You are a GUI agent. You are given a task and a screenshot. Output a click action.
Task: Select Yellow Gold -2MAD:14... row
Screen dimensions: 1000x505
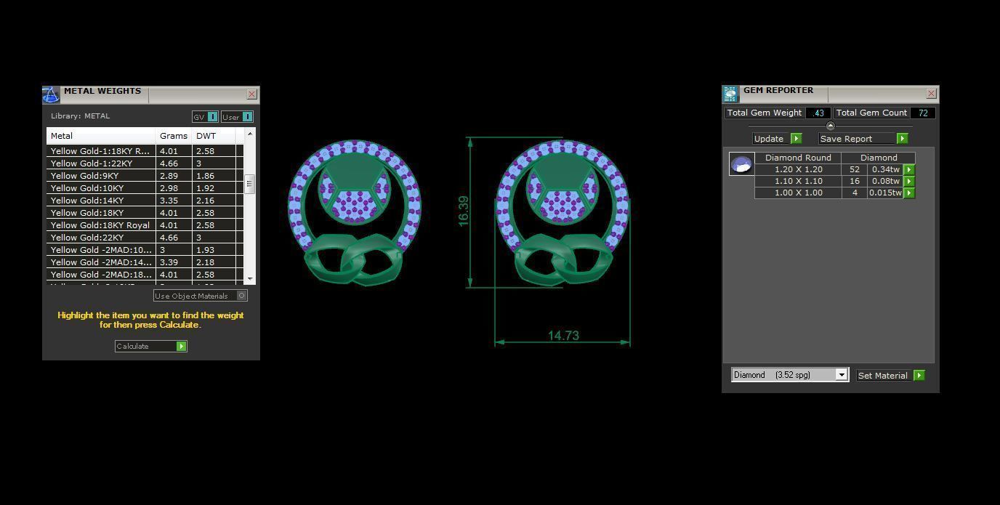pos(145,262)
